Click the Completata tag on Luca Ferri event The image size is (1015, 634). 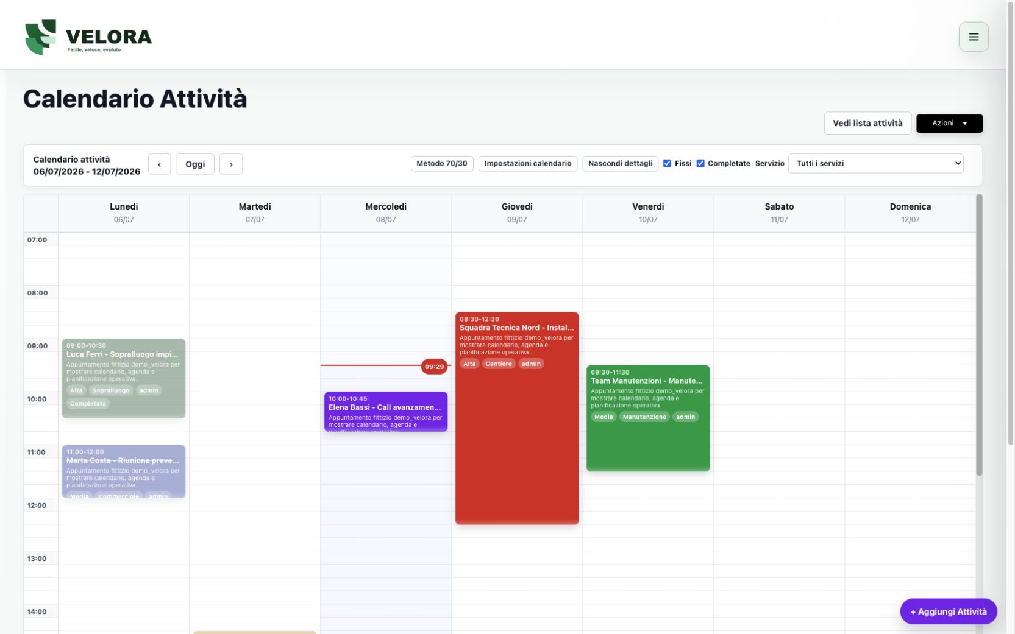tap(88, 403)
